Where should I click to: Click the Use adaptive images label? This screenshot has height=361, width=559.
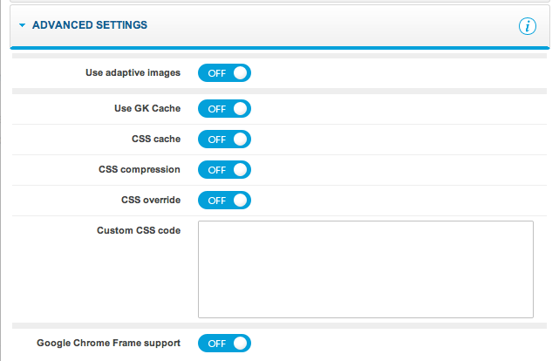[133, 72]
